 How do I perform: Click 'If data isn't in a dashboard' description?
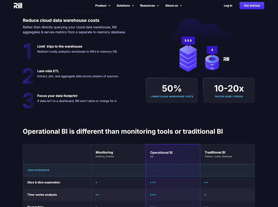(77, 101)
